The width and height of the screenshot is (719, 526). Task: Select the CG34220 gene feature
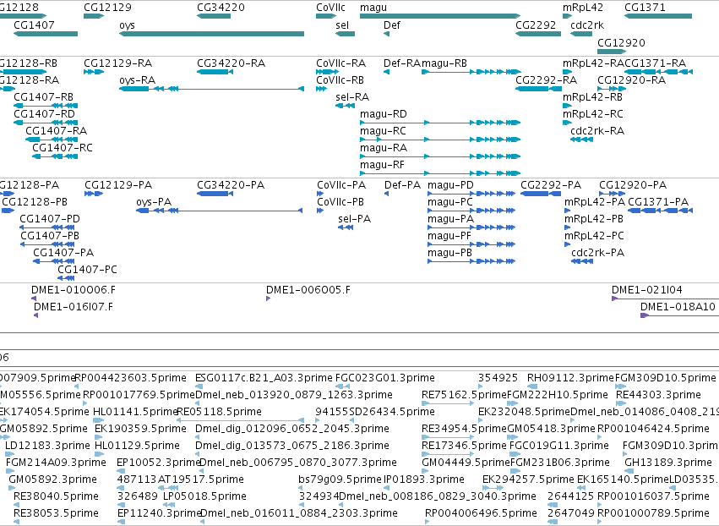click(214, 16)
